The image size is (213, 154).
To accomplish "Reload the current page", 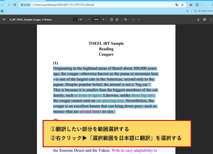I will 14,5.
